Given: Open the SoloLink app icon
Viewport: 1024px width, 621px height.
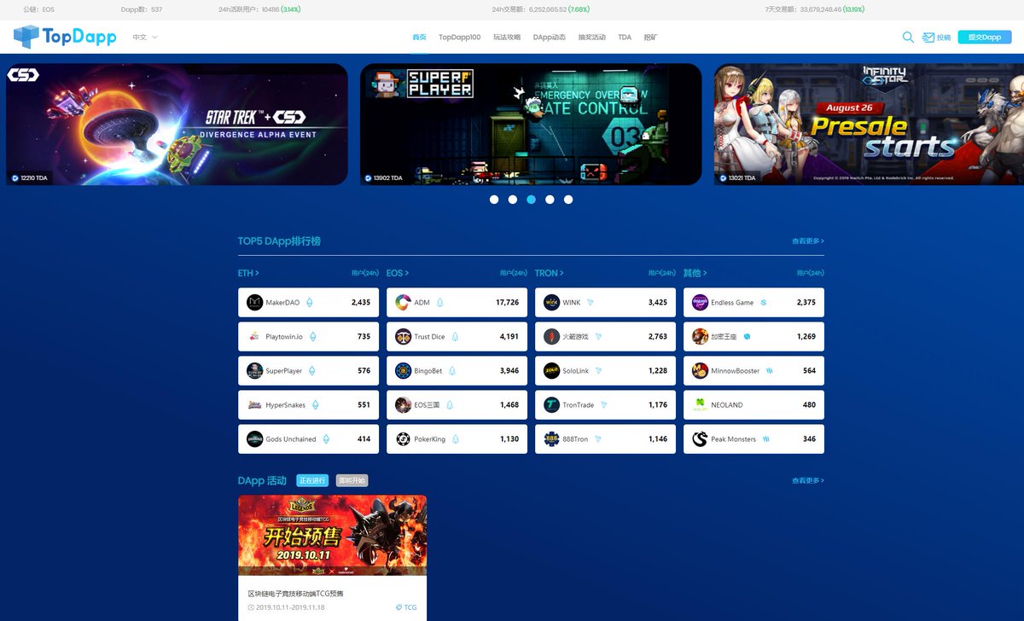Looking at the screenshot, I should pos(551,371).
